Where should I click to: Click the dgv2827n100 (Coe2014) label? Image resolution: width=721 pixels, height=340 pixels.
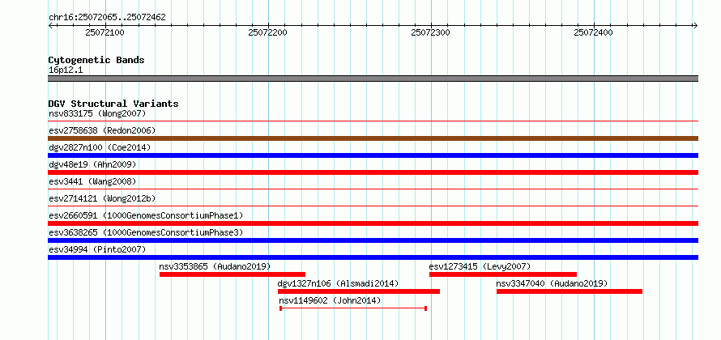pos(100,147)
